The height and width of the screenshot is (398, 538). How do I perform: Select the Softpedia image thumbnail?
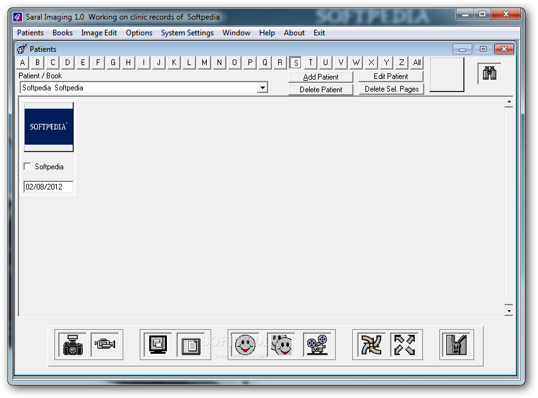point(49,127)
